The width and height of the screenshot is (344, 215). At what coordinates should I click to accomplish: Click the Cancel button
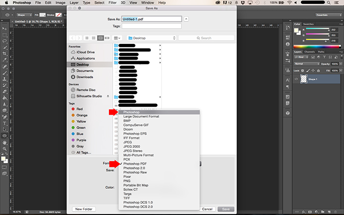pos(207,209)
